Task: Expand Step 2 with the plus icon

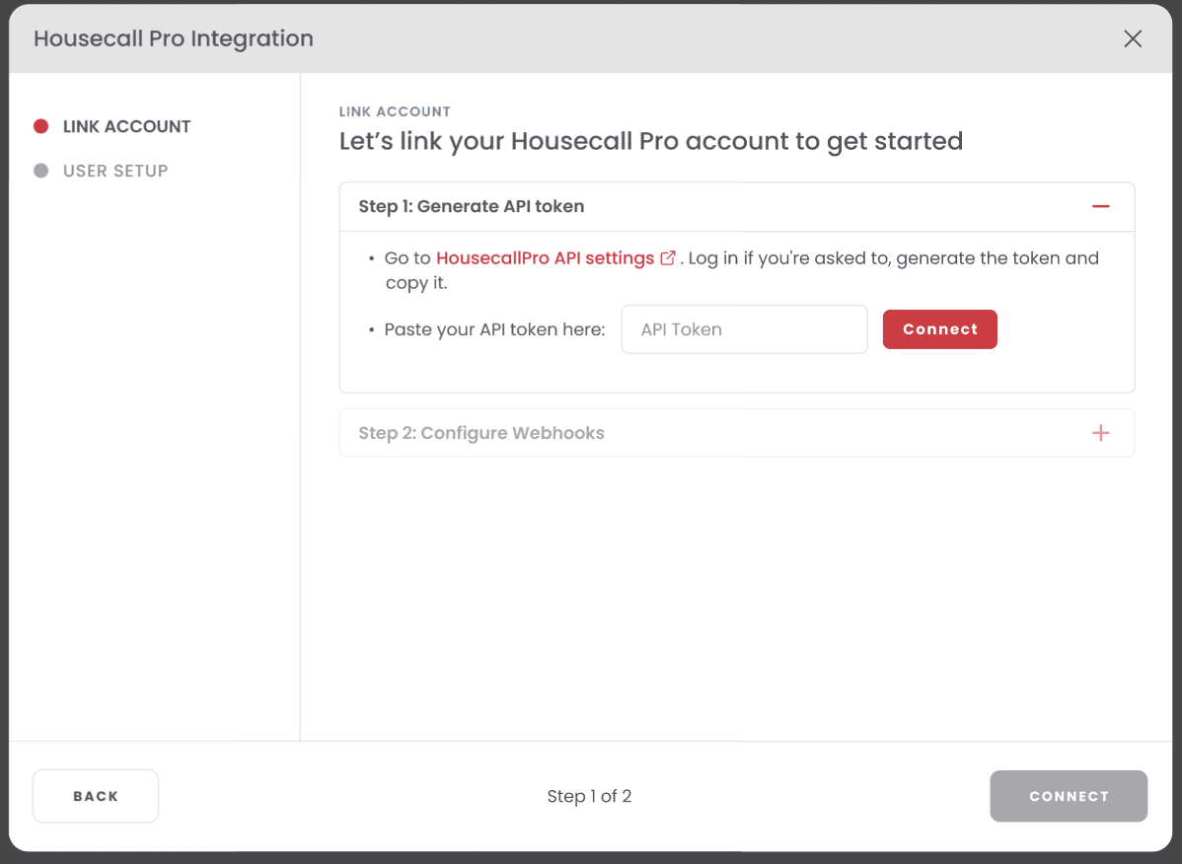Action: (x=1100, y=433)
